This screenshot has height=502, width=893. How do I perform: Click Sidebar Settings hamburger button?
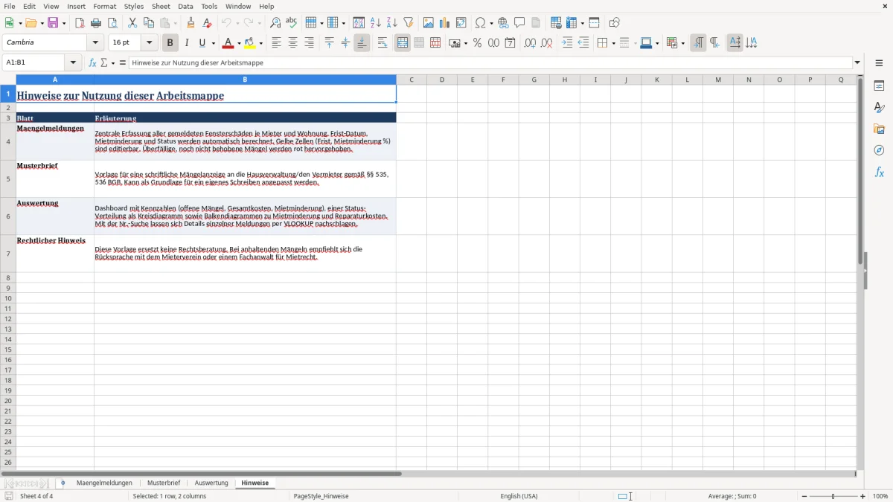pos(879,63)
